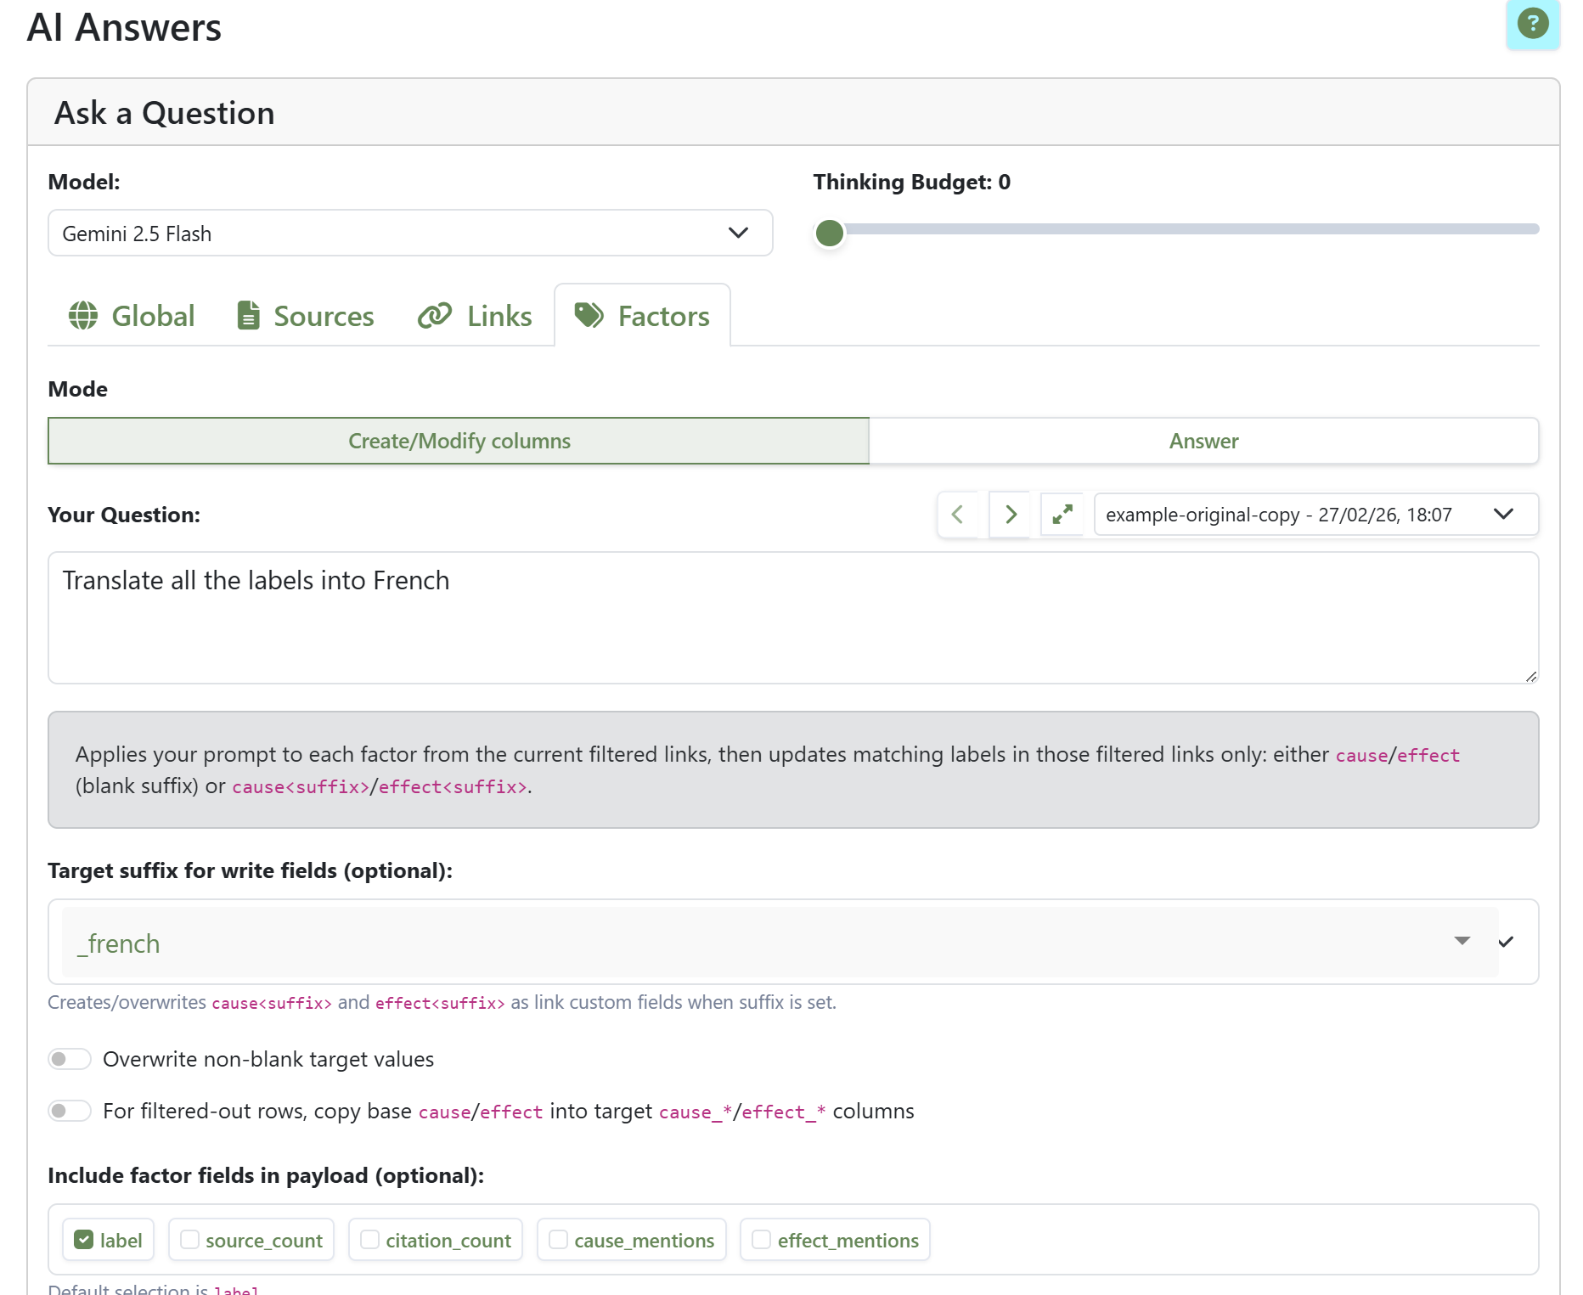Click the previous question arrow icon
The height and width of the screenshot is (1295, 1583).
[x=957, y=515]
